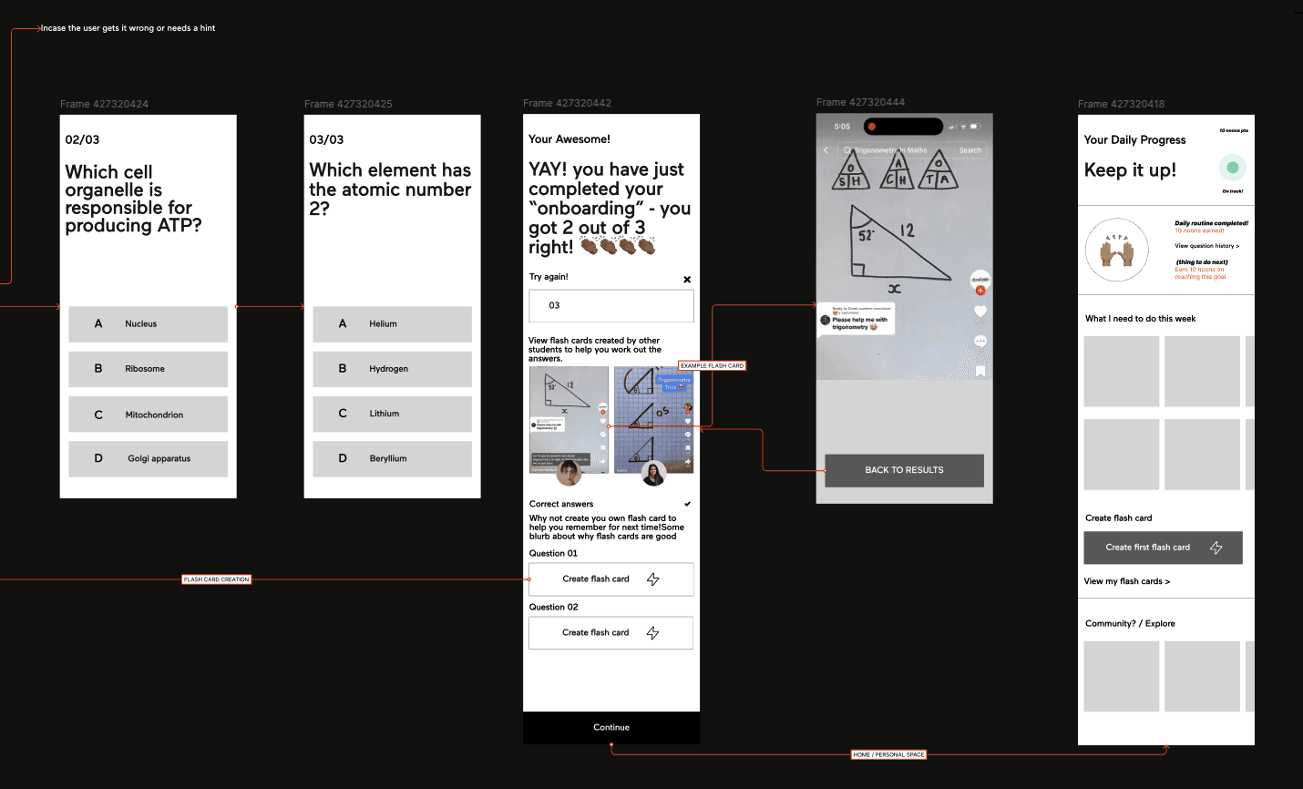
Task: Click the FLASH CARD CREATION connector label
Action: coord(216,579)
